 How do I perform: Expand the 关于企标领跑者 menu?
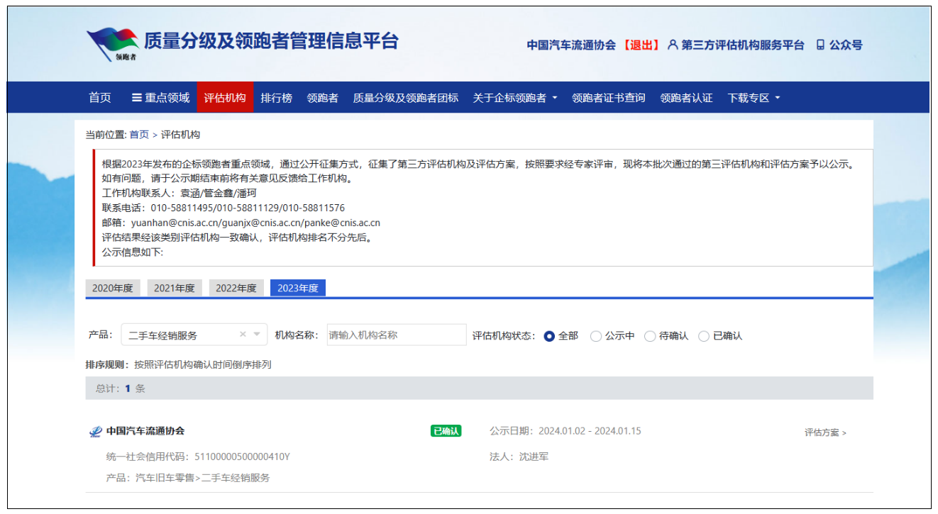tap(515, 98)
